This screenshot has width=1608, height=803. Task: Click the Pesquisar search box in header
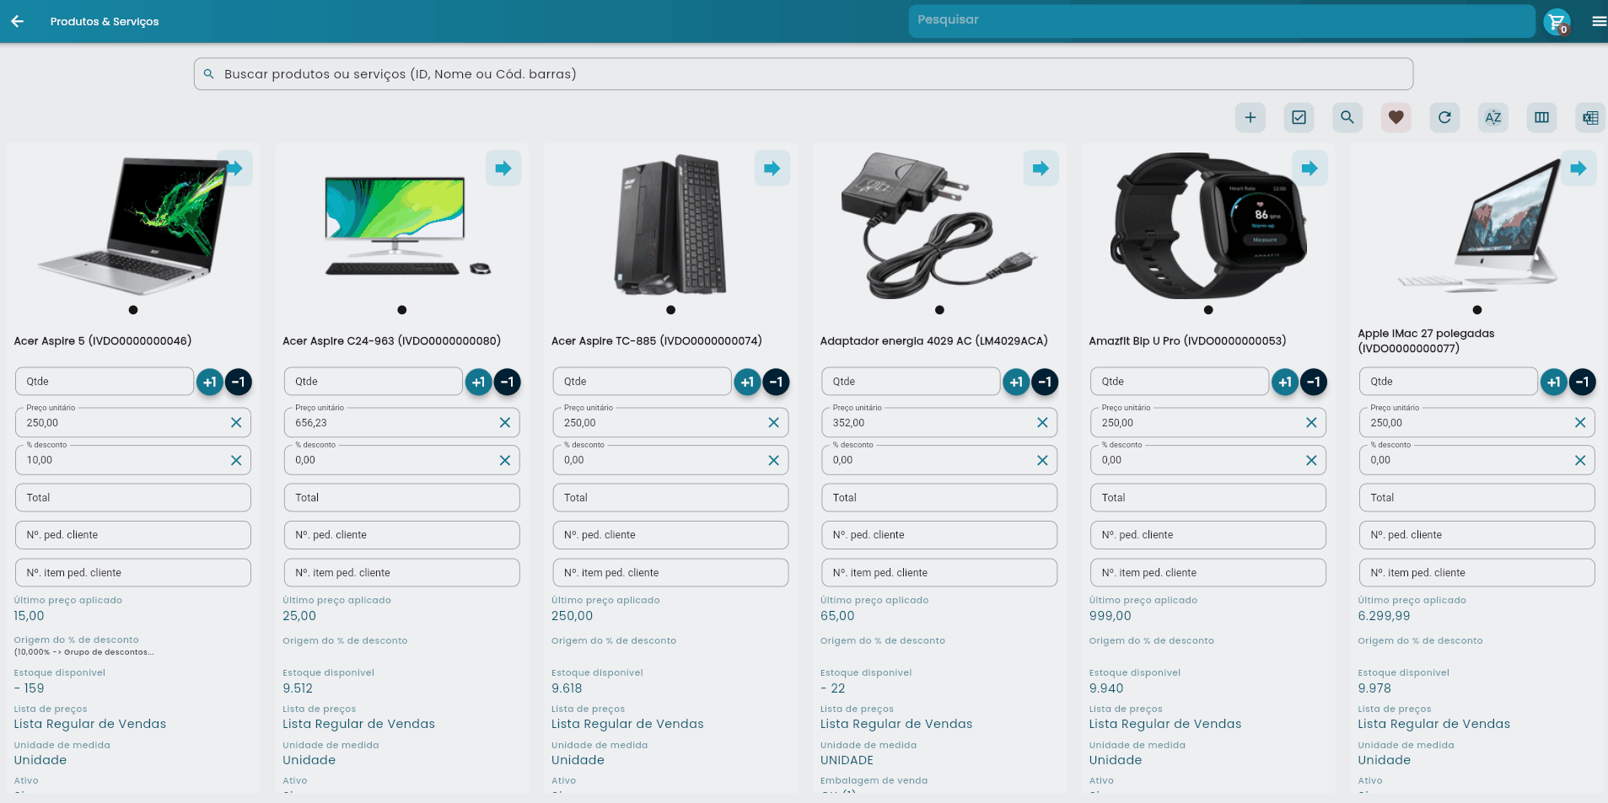[x=1221, y=21]
